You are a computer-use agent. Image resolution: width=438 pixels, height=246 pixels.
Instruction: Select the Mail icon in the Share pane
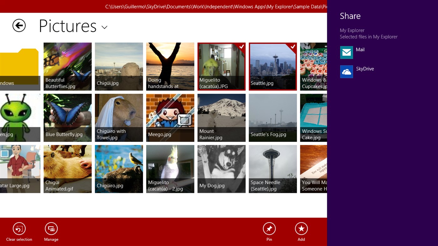346,53
